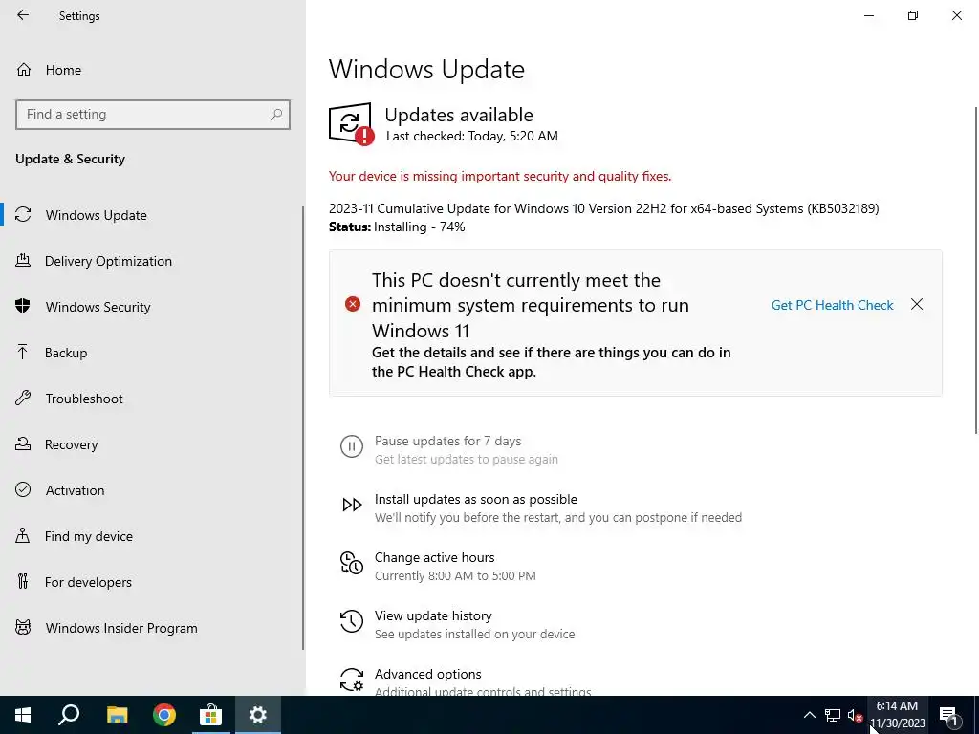This screenshot has height=734, width=979.
Task: Click the For developers tools icon
Action: (x=23, y=581)
